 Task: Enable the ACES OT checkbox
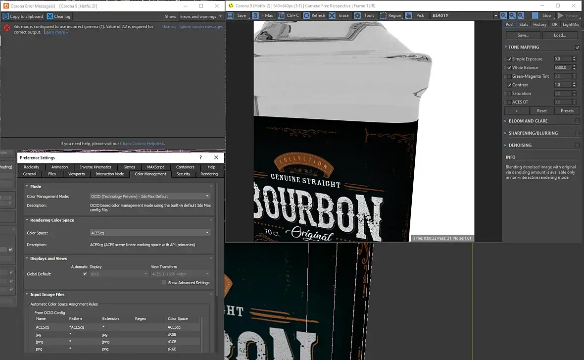pyautogui.click(x=509, y=102)
